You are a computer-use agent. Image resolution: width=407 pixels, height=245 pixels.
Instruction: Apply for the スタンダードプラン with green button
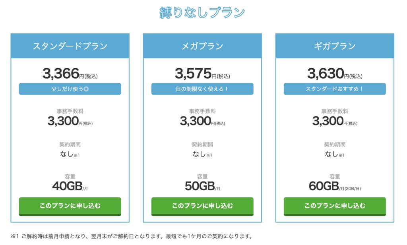click(x=70, y=206)
